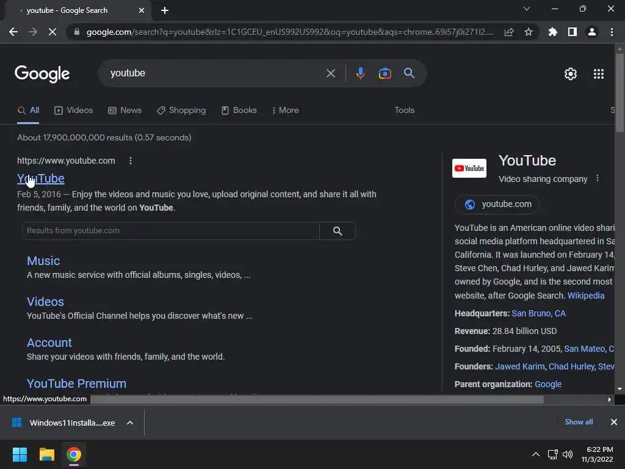This screenshot has height=469, width=625.
Task: Open the Chrome side panel
Action: click(x=573, y=32)
